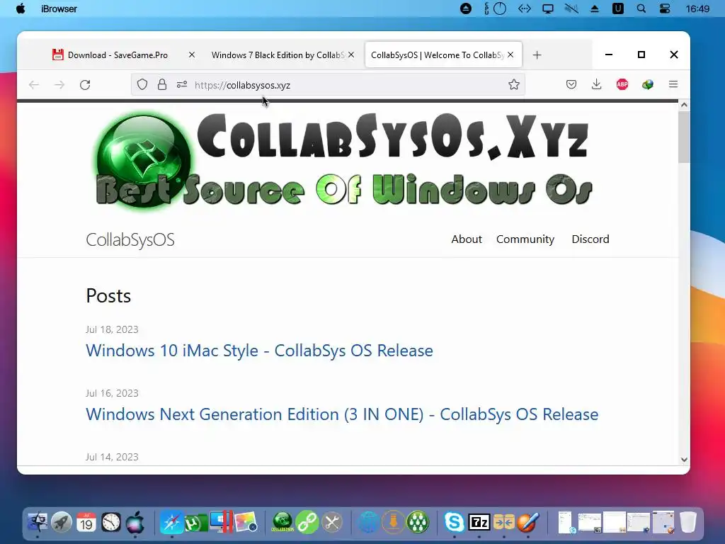This screenshot has width=725, height=544.
Task: Close the Download - SaveGame.Pro tab
Action: click(x=191, y=55)
